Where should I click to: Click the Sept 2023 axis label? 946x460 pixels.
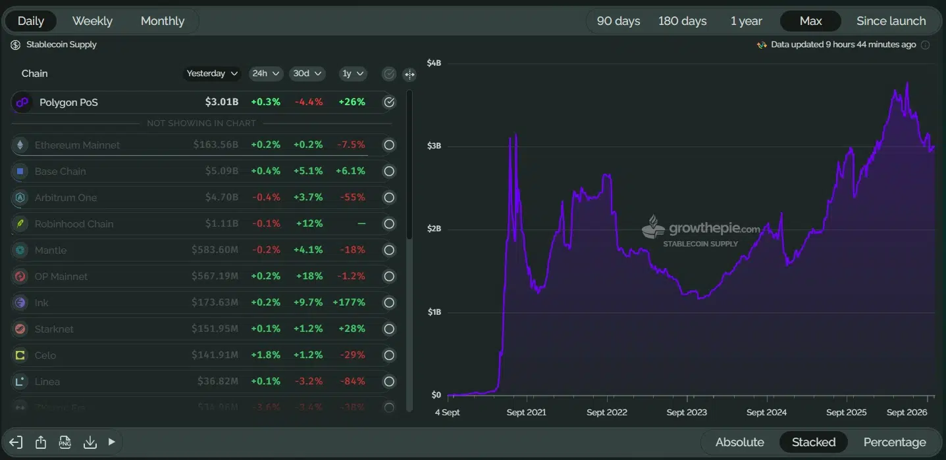pos(687,413)
